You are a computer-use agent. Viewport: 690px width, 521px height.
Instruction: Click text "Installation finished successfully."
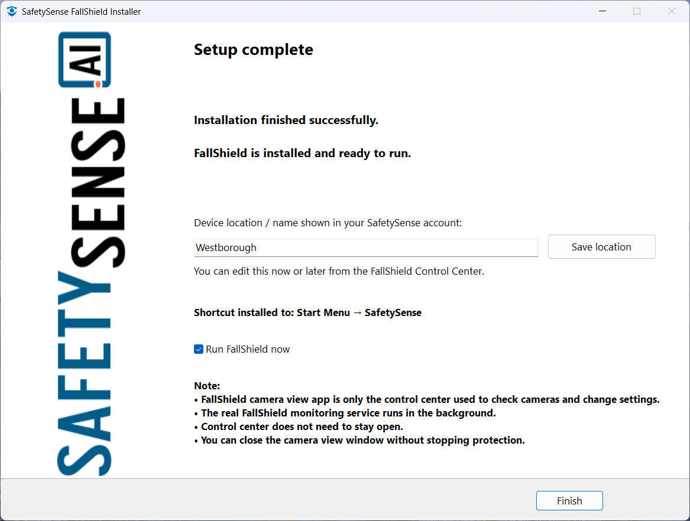[x=286, y=120]
